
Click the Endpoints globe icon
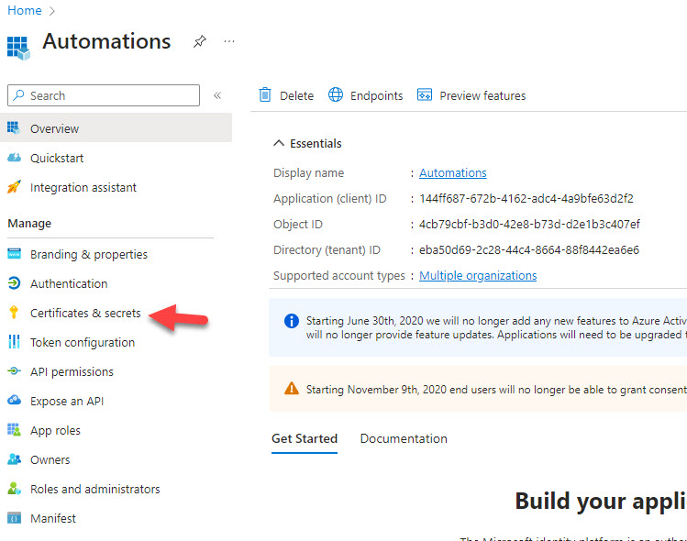click(336, 95)
